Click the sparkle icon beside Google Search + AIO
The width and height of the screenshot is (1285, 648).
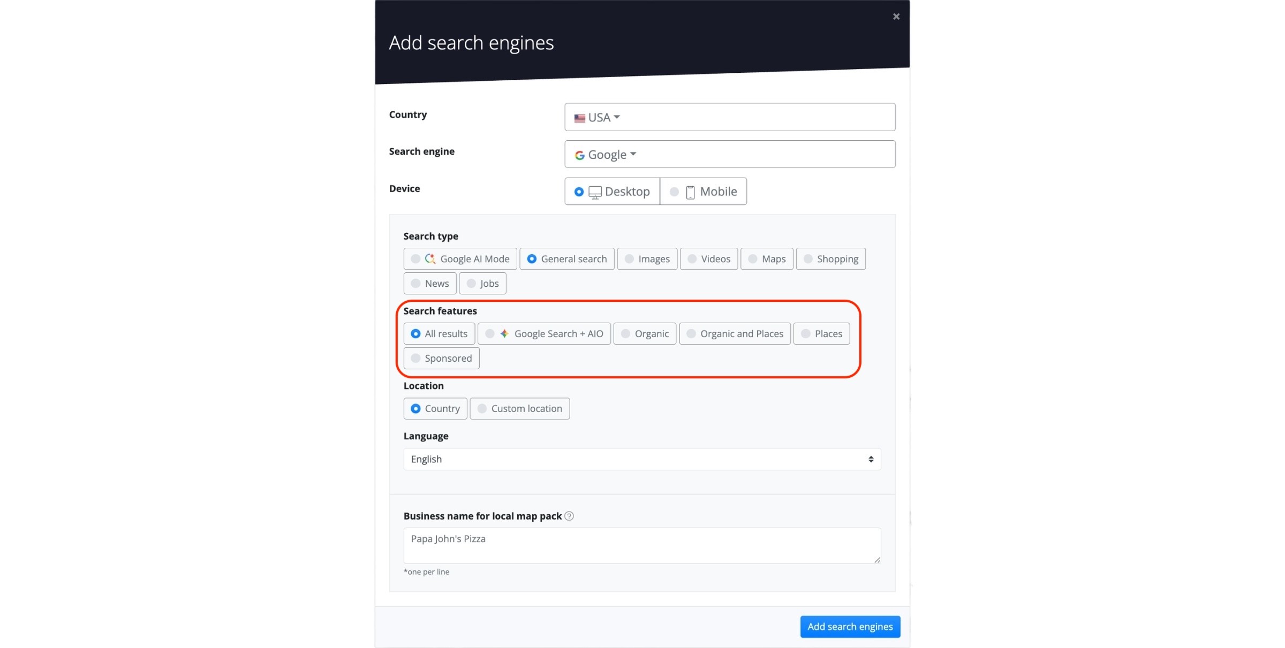(x=504, y=333)
